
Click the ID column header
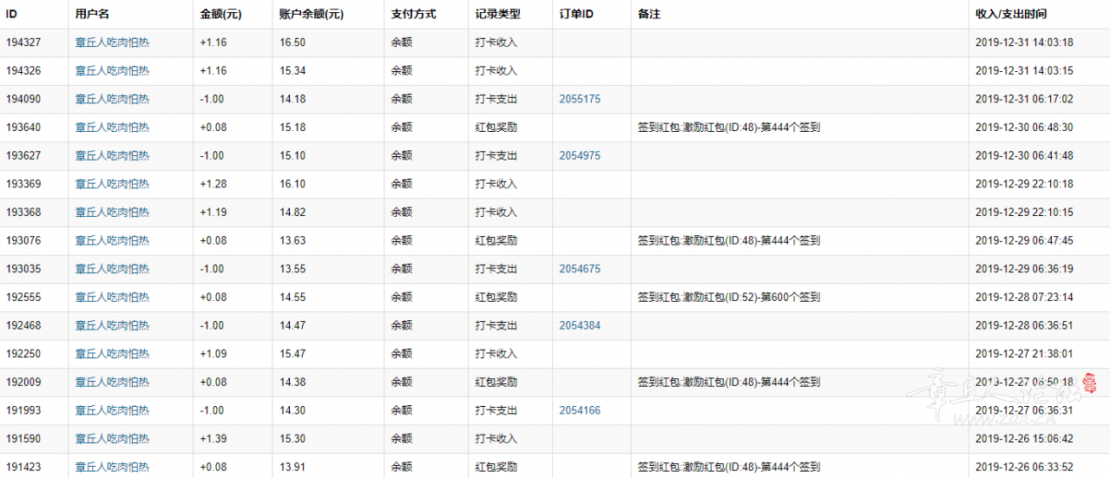pos(11,15)
